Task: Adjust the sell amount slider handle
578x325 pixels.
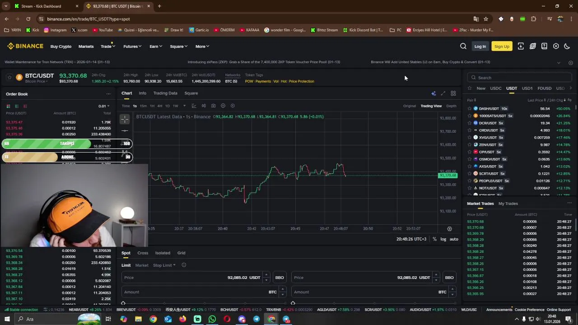Action: 293,303
